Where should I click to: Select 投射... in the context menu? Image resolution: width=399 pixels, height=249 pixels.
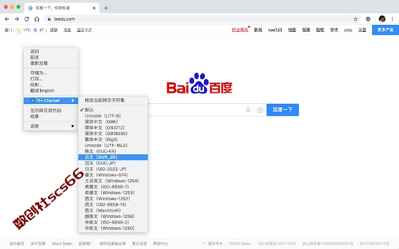point(50,85)
